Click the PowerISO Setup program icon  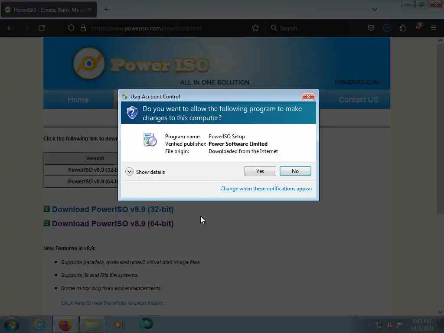point(150,140)
